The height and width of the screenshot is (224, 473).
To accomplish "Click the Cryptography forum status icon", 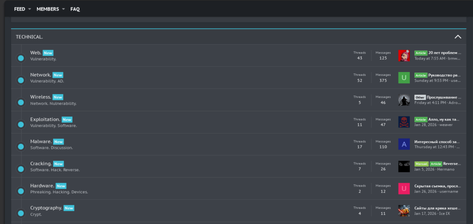I will pos(21,213).
